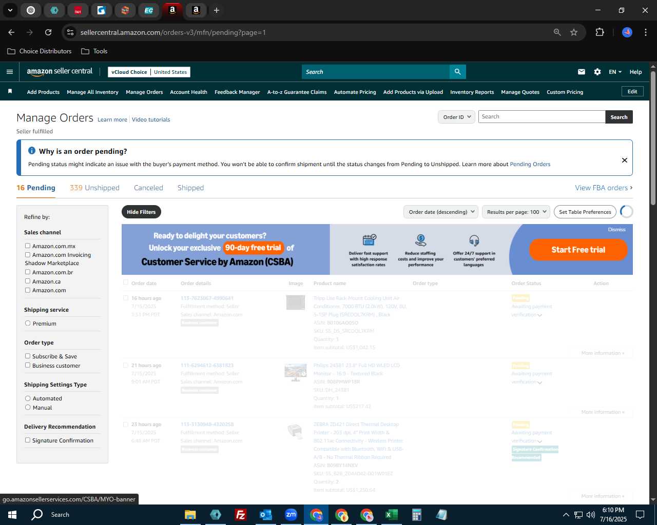Viewport: 657px width, 525px height.
Task: Open Outlook from the taskbar
Action: [x=265, y=515]
